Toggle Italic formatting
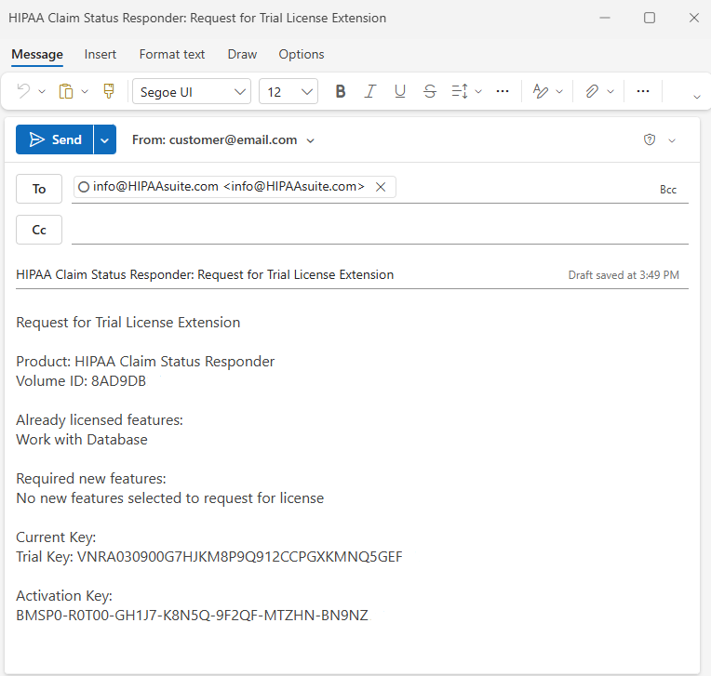Image resolution: width=711 pixels, height=676 pixels. tap(370, 91)
